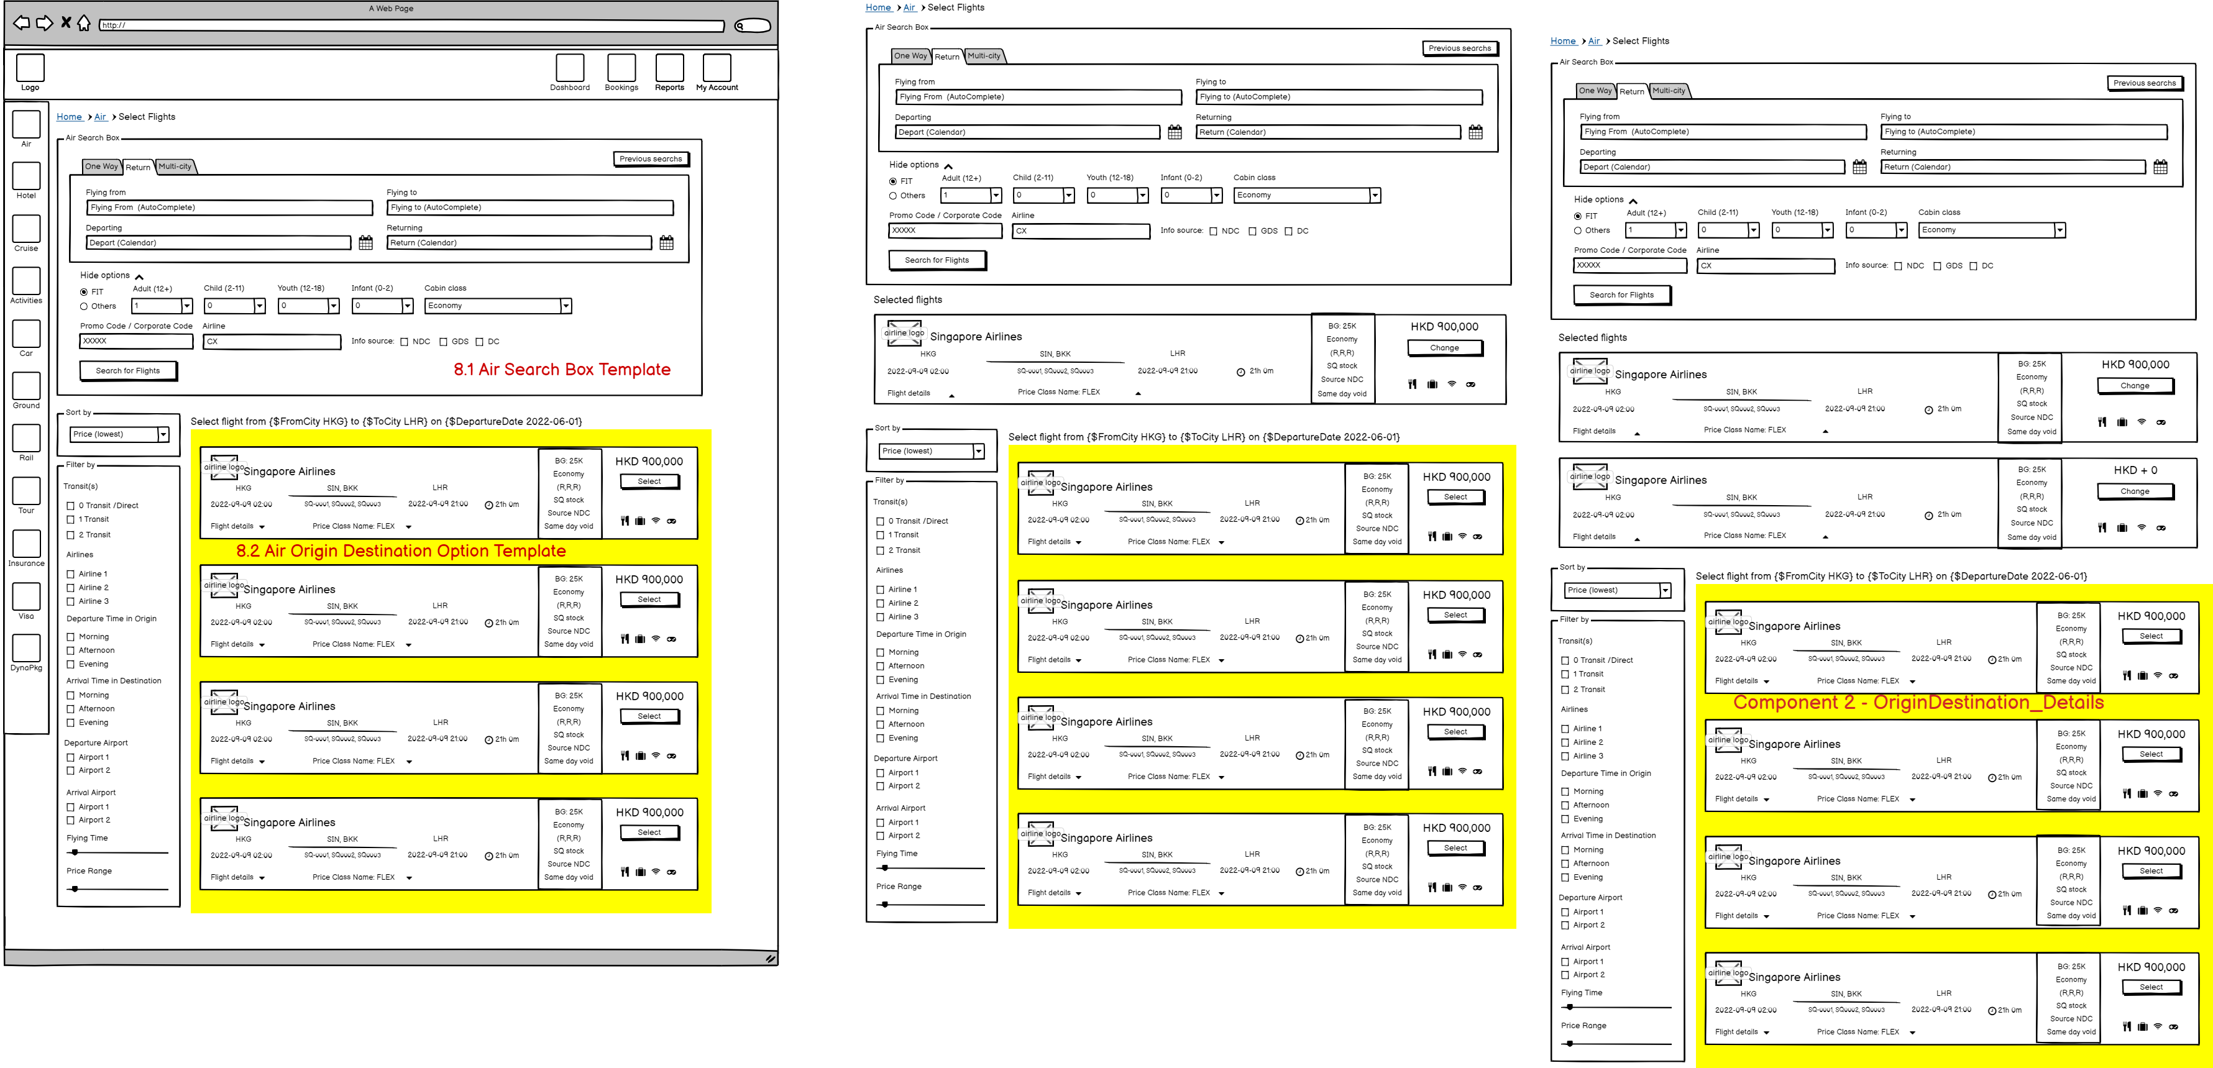
Task: Open the My Account icon in the header
Action: click(717, 68)
